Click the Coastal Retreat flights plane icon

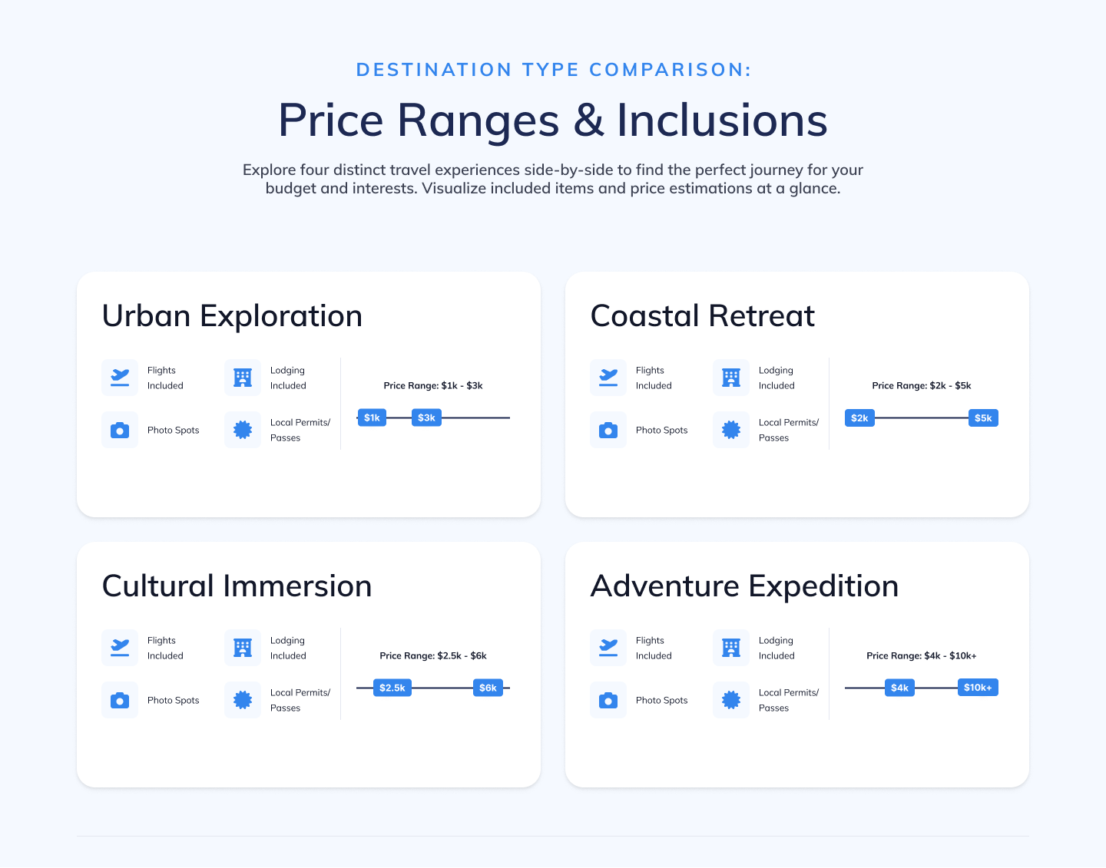(608, 378)
